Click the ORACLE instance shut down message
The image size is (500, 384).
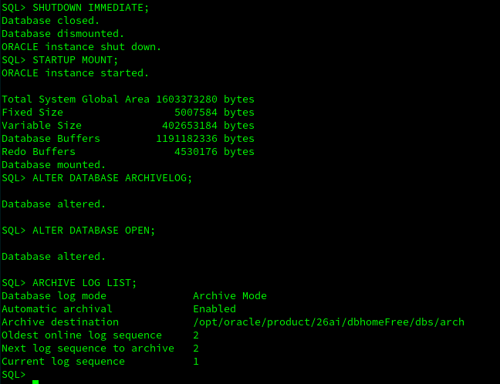coord(81,47)
